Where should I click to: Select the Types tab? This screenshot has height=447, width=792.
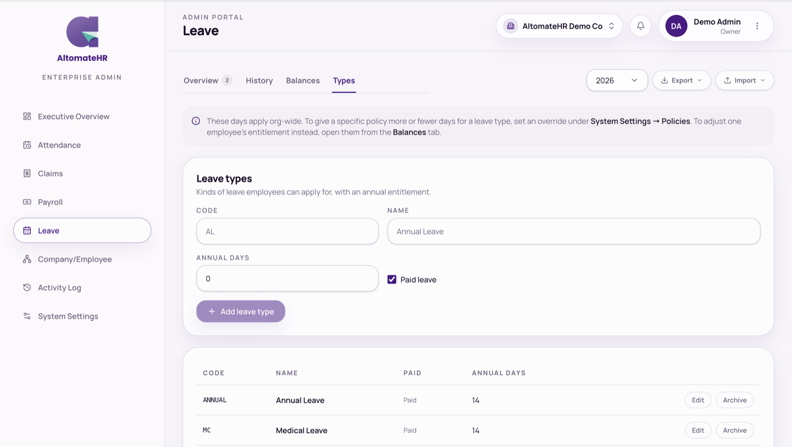[344, 81]
